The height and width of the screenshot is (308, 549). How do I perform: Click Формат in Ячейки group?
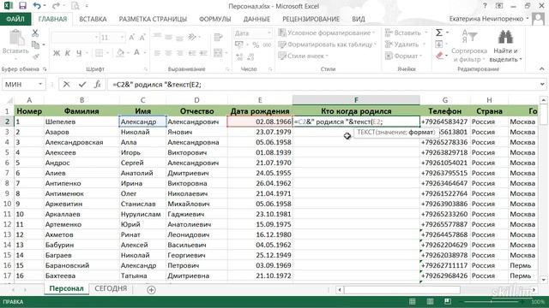[x=404, y=56]
